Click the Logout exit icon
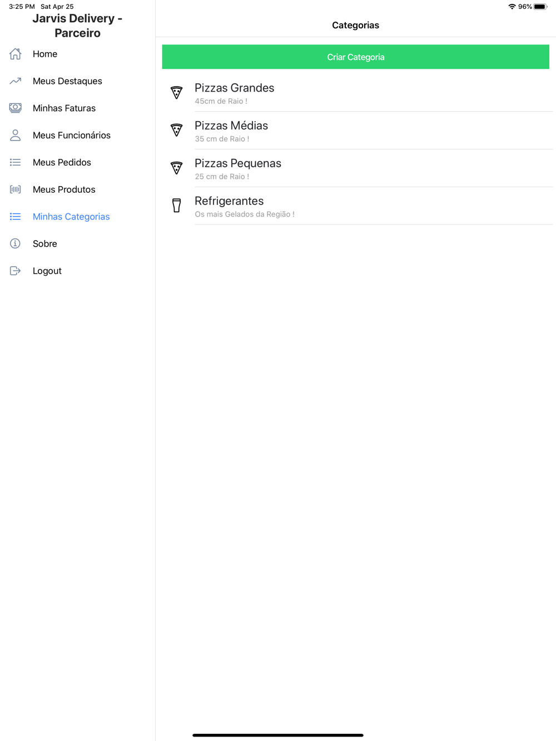 [x=16, y=271]
